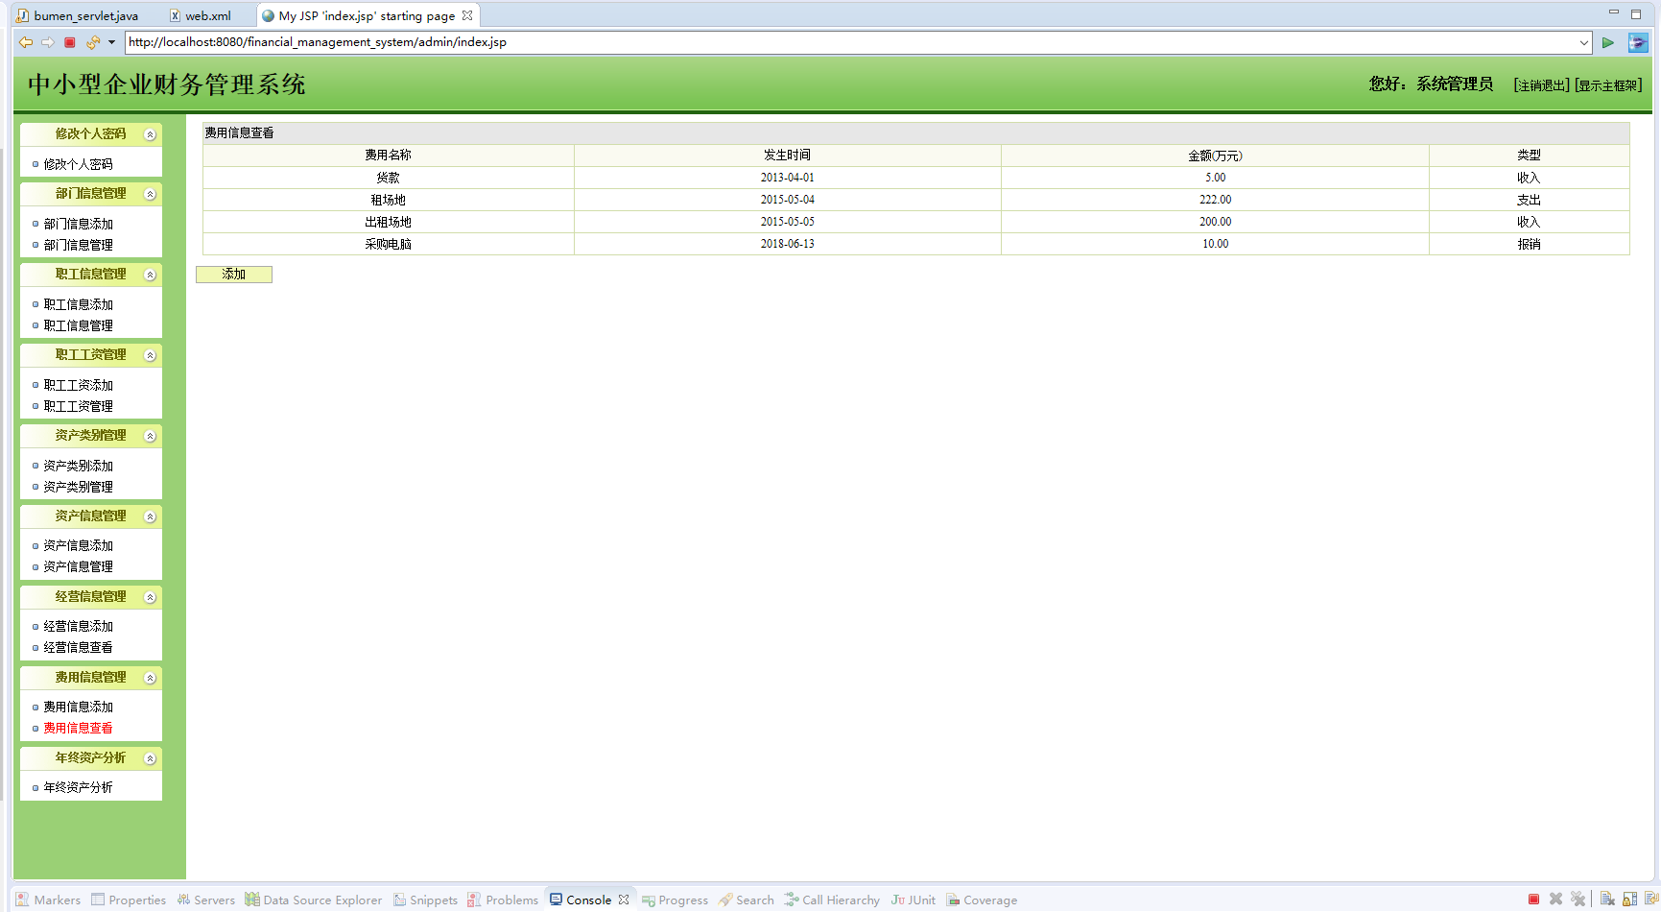Open the Data Source Explorer tab
This screenshot has height=912, width=1661.
pos(314,900)
